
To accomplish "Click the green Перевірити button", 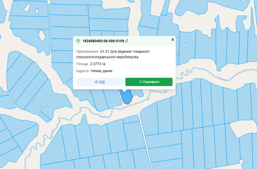I will tap(149, 82).
